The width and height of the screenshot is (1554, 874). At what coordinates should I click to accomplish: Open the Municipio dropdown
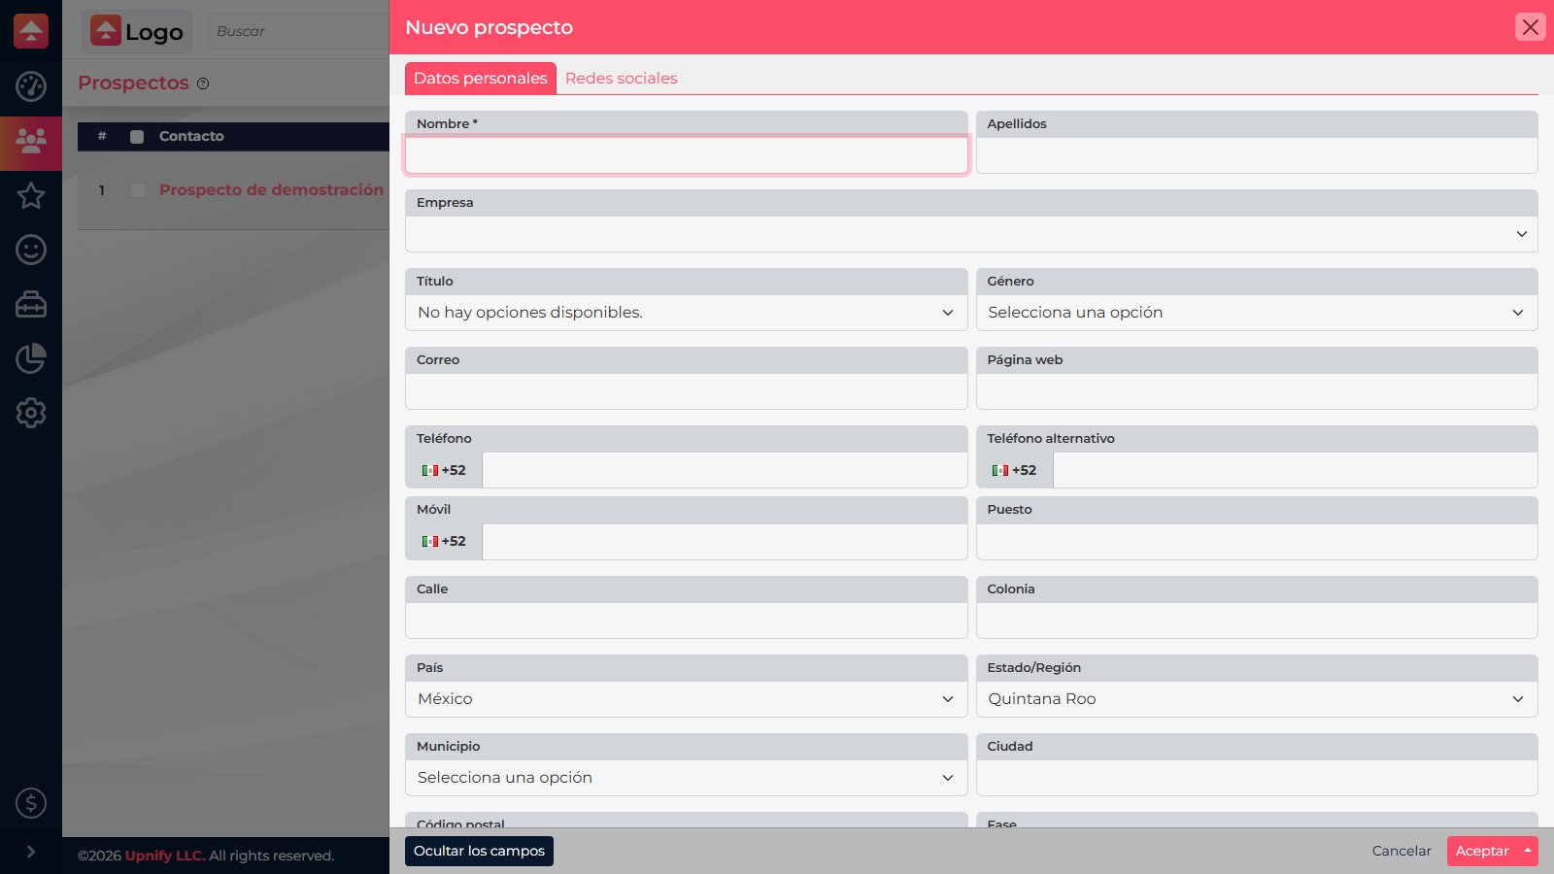[686, 778]
